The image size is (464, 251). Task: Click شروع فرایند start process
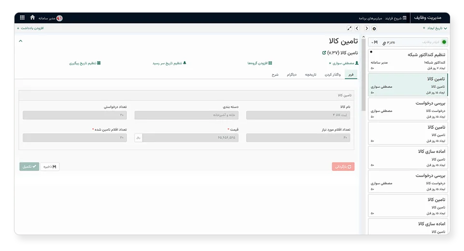[396, 18]
